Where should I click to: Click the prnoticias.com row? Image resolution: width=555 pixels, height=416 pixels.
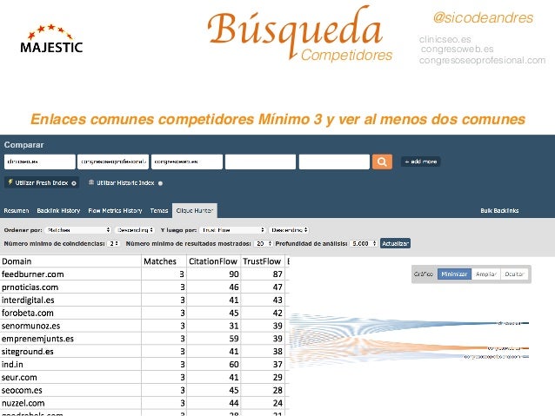click(144, 287)
